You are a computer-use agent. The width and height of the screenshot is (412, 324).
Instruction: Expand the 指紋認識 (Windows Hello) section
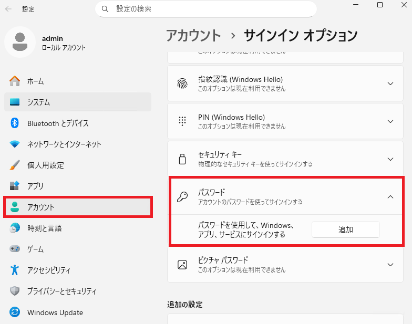coord(390,83)
